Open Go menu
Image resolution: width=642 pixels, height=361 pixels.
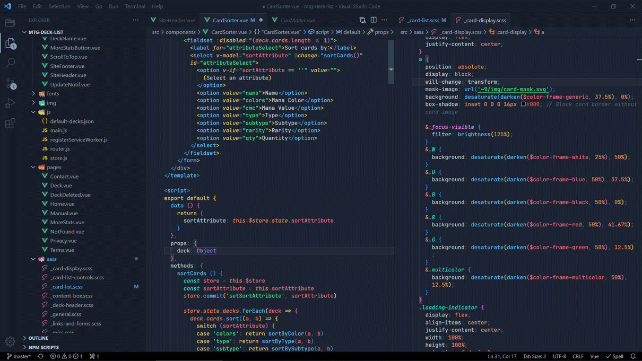[x=99, y=6]
